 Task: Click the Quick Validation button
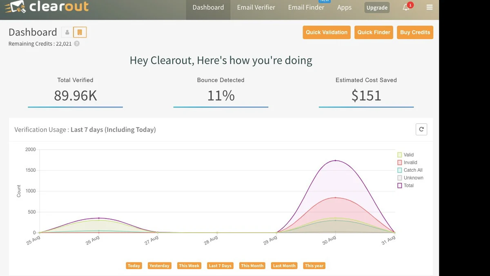(x=327, y=32)
